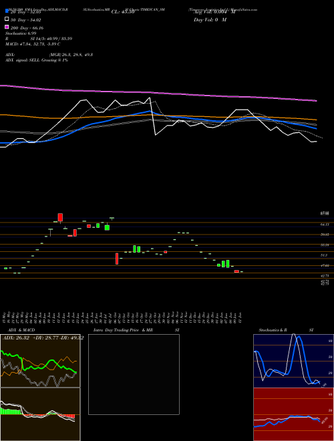Image resolution: width=334 pixels, height=441 pixels.
Task: Select the "200 Day - 66.16" legend text
Action: 27,28
